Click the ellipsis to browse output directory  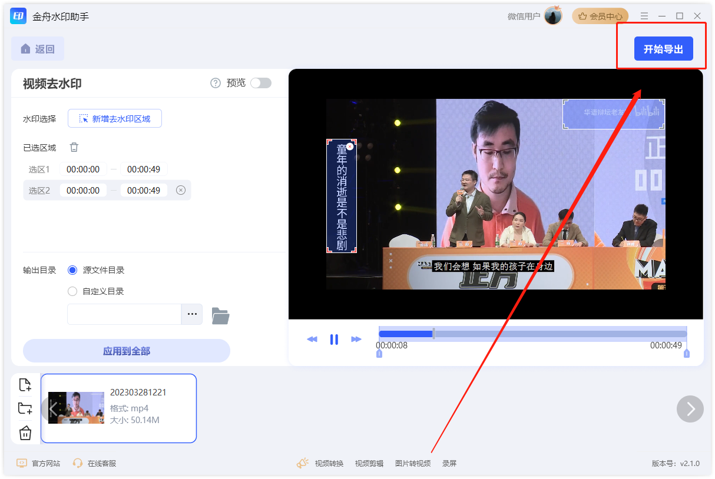tap(191, 314)
